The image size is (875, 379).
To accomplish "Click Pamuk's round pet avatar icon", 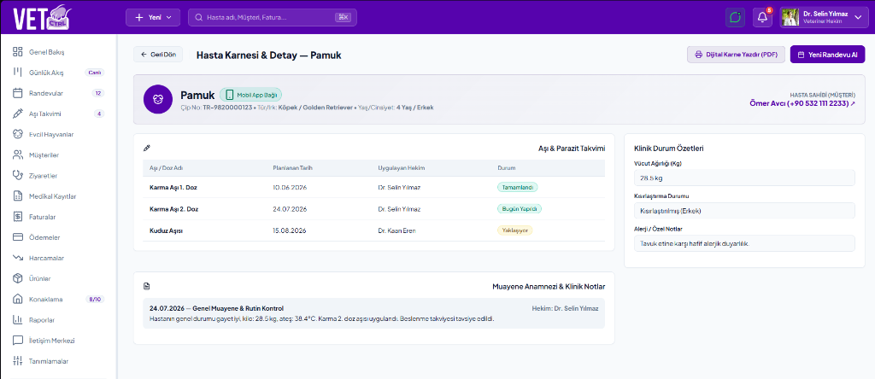I will 157,99.
